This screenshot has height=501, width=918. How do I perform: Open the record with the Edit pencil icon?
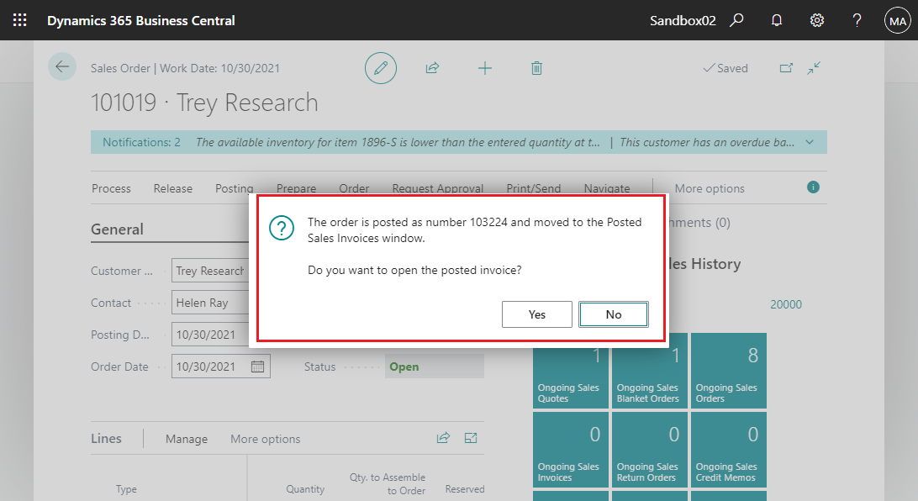click(381, 68)
